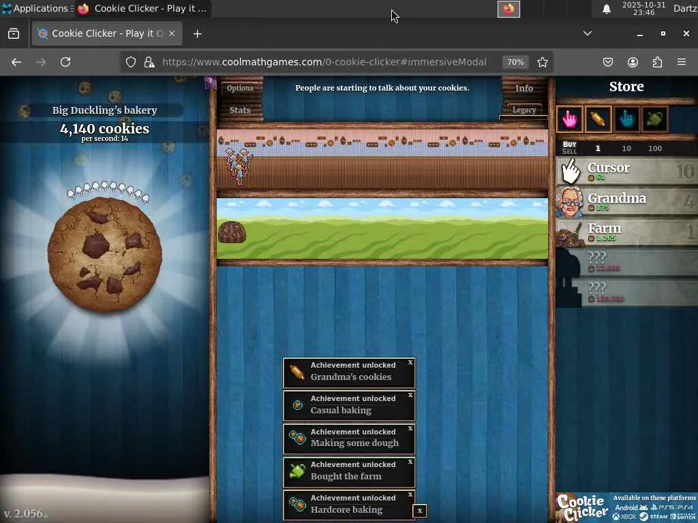Select the Cookie Clicker browser tab

click(x=107, y=33)
